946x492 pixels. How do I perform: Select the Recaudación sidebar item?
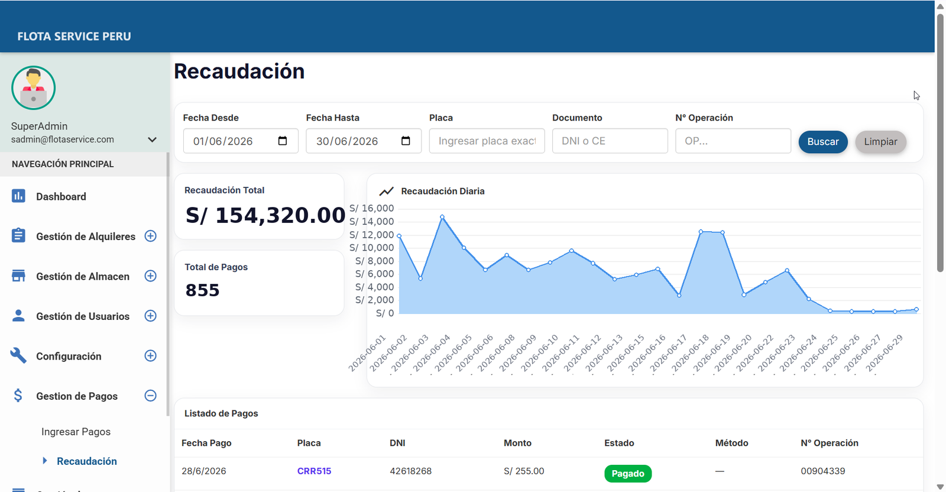click(x=87, y=461)
